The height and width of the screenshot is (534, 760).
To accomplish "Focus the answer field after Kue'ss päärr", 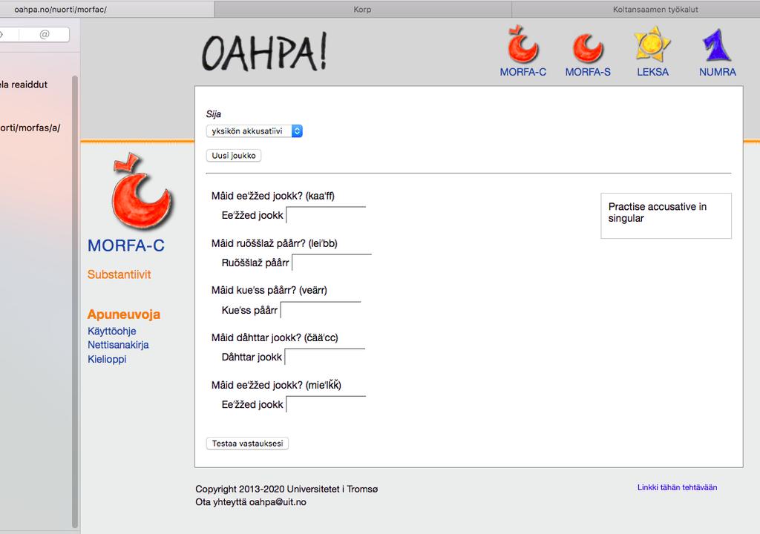I will click(321, 309).
